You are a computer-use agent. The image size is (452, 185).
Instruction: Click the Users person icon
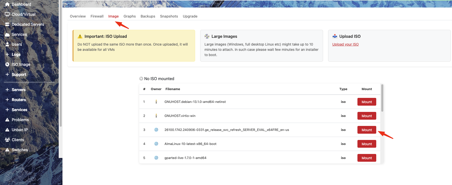[x=7, y=44]
